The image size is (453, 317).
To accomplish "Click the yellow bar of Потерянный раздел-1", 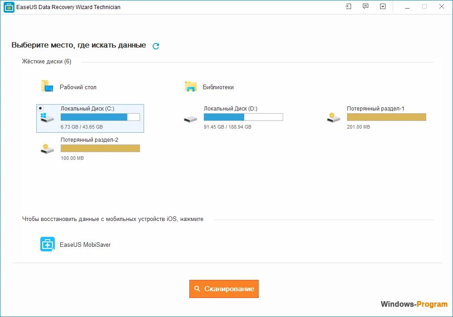I will [x=386, y=117].
